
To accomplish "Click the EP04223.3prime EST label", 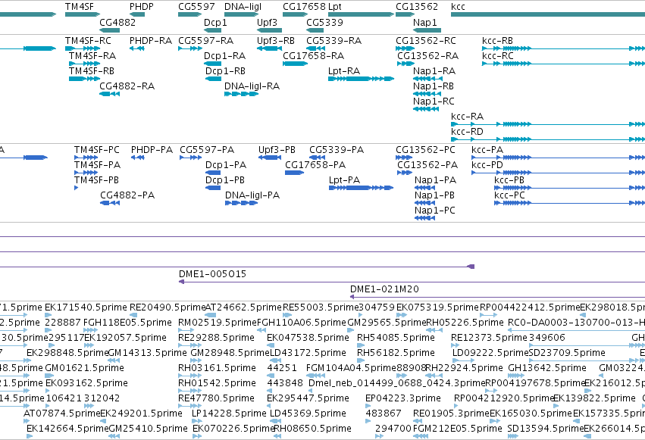I will [x=402, y=398].
